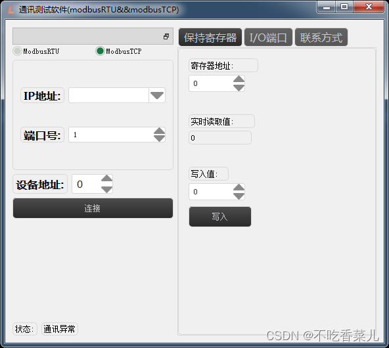Close the 通讯测试软件 window

(369, 7)
